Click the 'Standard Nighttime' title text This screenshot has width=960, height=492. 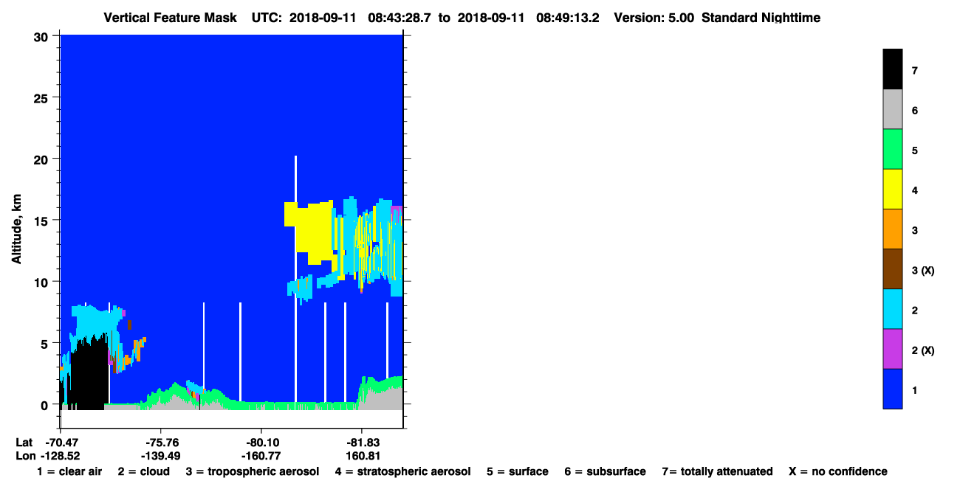click(761, 17)
